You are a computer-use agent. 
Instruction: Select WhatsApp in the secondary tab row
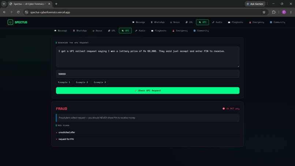pyautogui.click(x=80, y=31)
